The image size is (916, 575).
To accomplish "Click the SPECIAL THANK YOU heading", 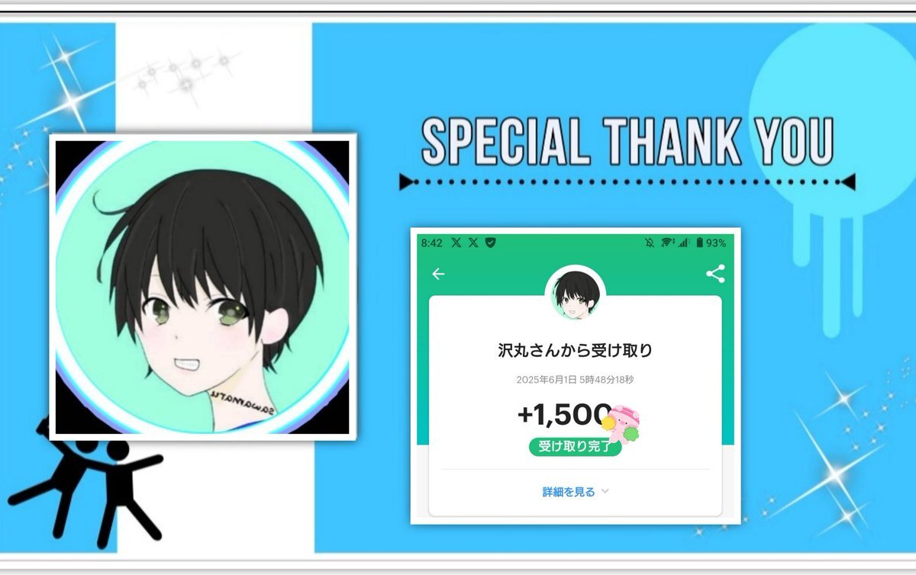I will click(627, 142).
